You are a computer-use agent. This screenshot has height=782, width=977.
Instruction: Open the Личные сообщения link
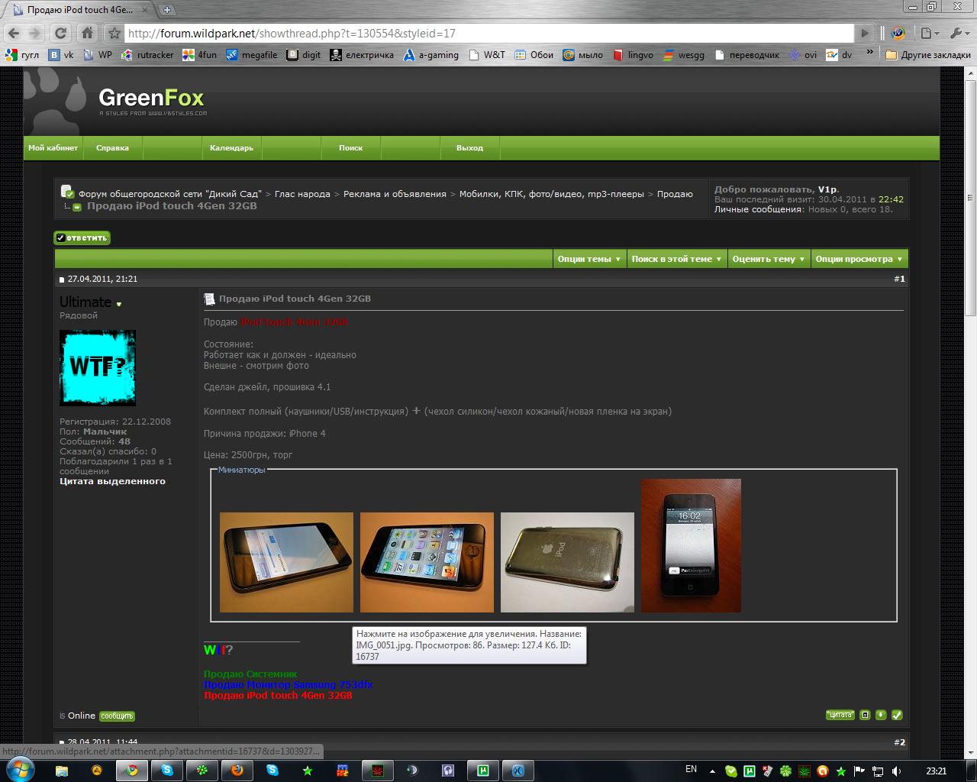click(x=759, y=209)
